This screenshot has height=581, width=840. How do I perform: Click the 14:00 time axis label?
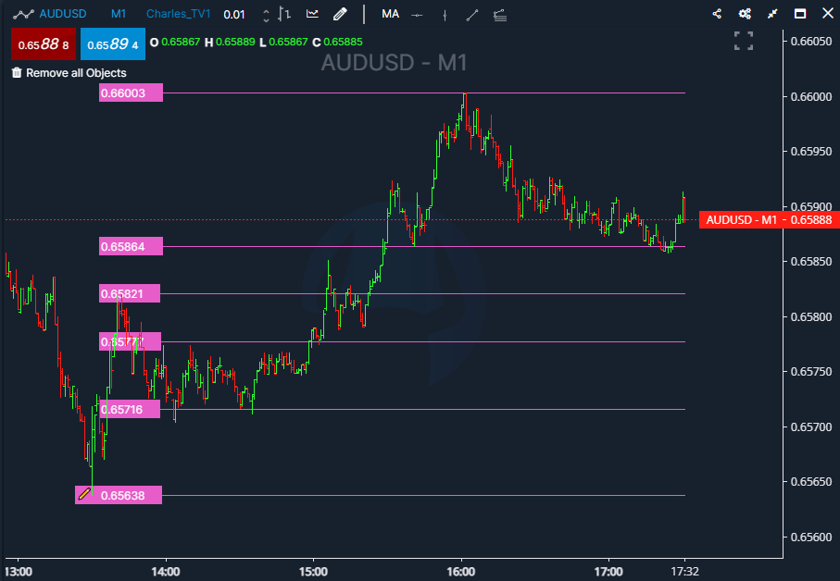(166, 572)
